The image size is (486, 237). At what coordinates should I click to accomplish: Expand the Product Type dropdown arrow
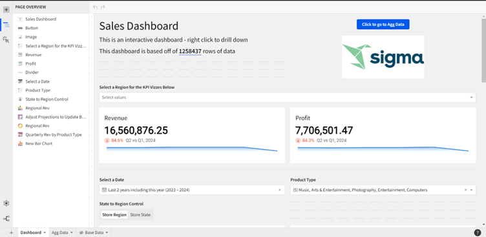(471, 190)
